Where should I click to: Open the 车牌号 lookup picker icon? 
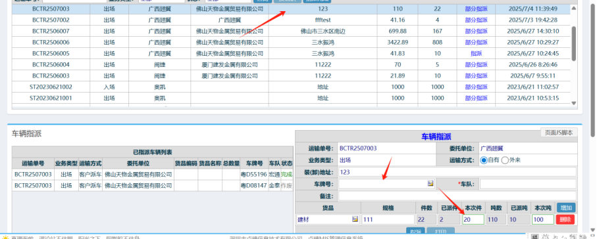tap(430, 184)
